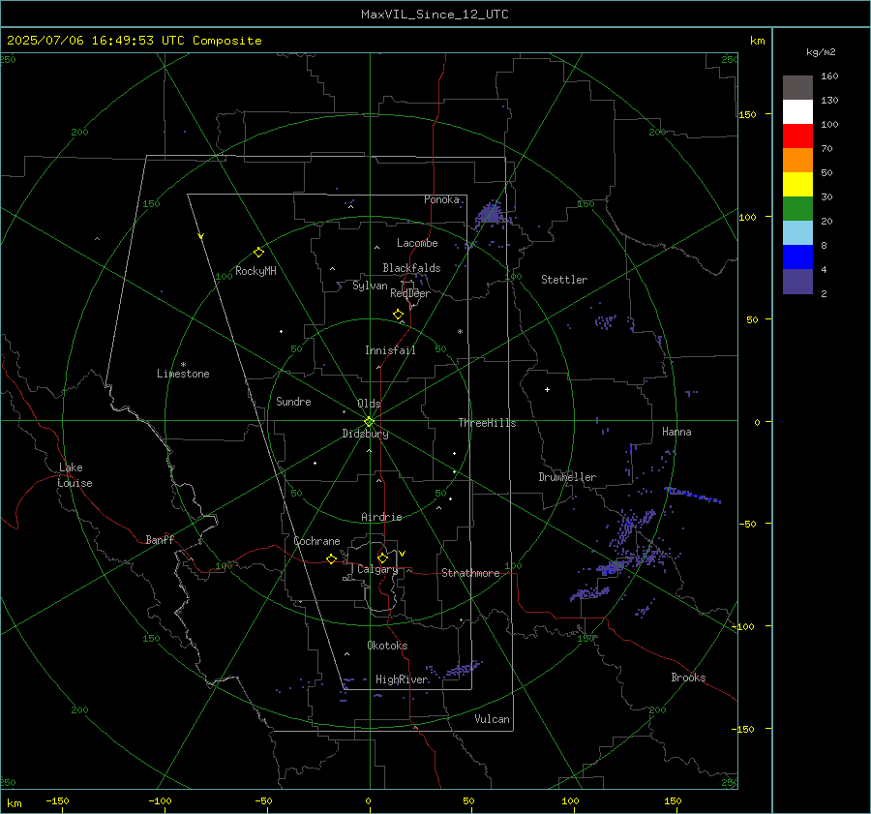Click the 0 tick on bottom km axis
Screen dimensions: 871x814
(368, 800)
